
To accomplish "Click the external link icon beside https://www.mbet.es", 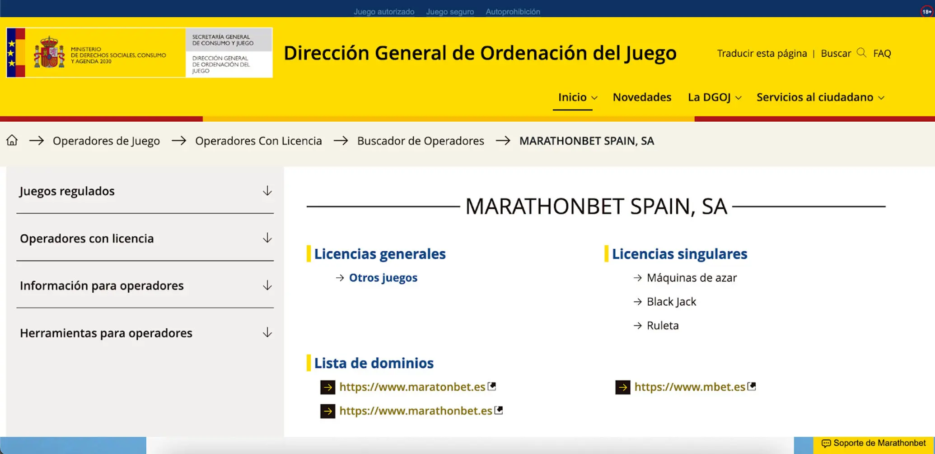I will click(x=751, y=385).
